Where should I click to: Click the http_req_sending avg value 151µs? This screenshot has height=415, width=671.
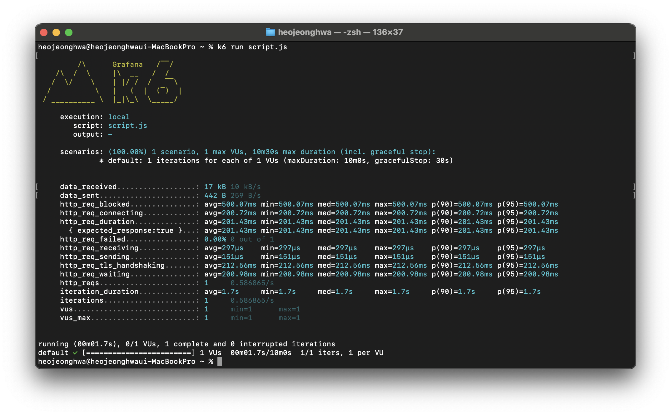pyautogui.click(x=232, y=257)
